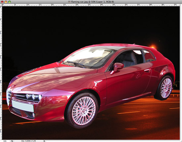This screenshot has width=182, height=142.
Task: Click the Doc: 9,00M/17,2M size readout
Action: (x=28, y=141)
